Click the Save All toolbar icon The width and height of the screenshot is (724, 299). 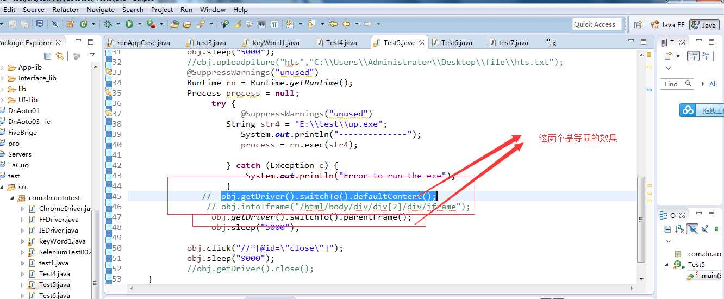(x=24, y=24)
